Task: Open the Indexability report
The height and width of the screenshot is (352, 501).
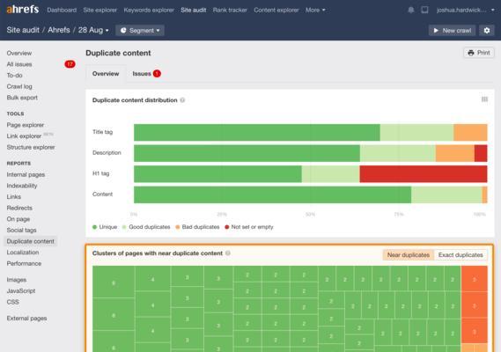Action: pos(22,186)
